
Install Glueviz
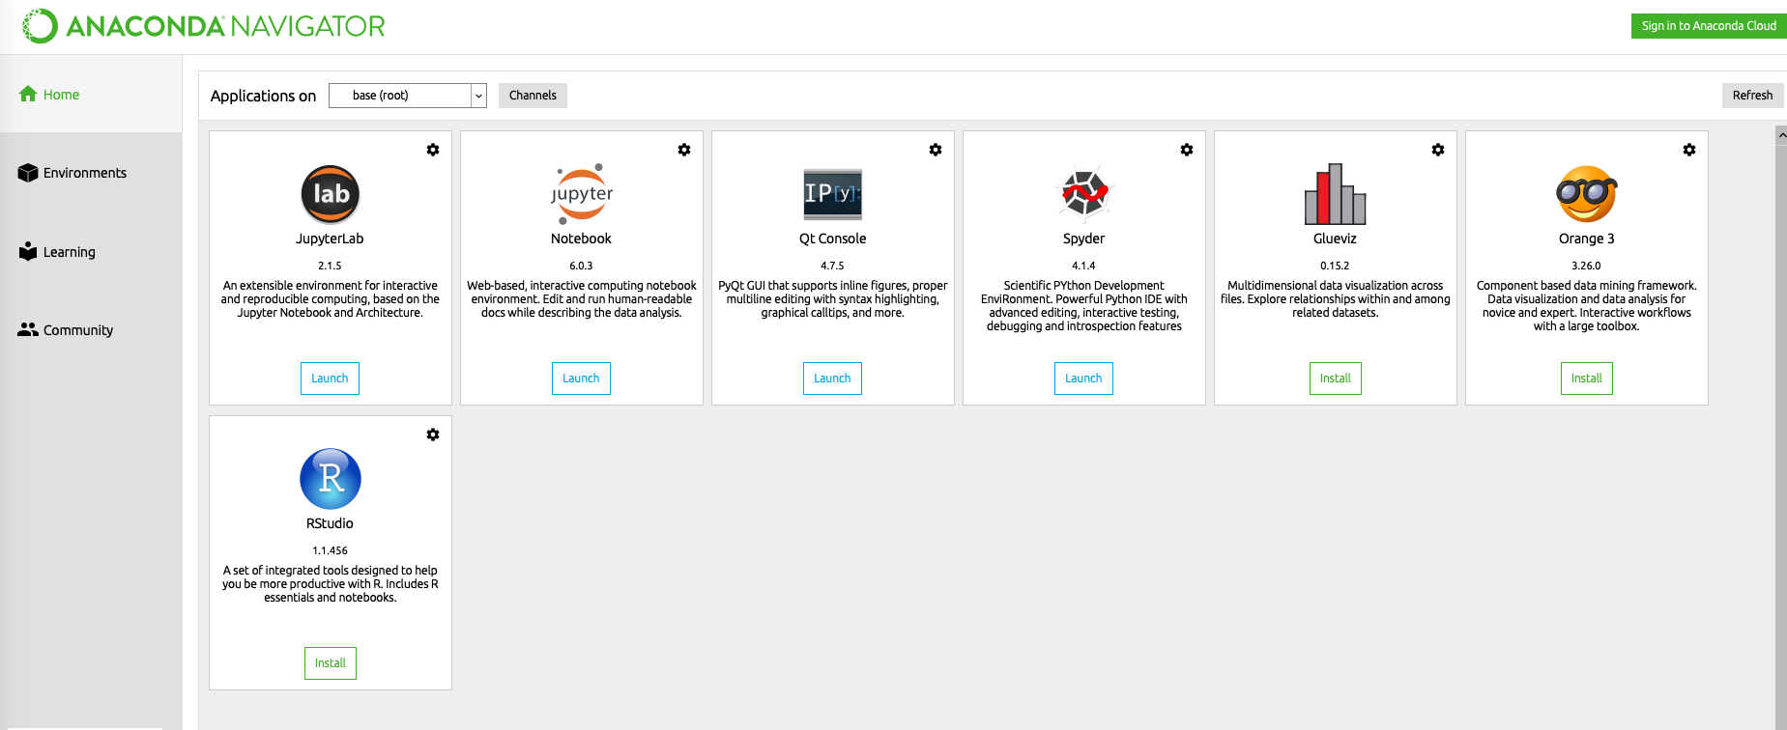[1336, 379]
